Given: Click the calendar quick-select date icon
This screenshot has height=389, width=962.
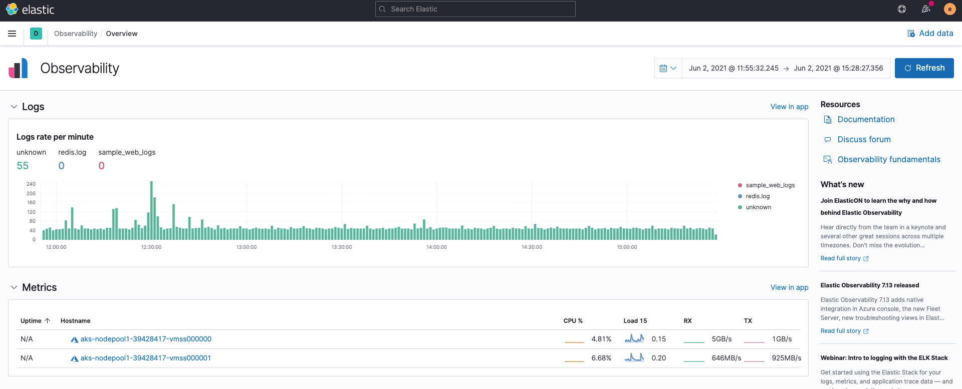Looking at the screenshot, I should point(668,68).
